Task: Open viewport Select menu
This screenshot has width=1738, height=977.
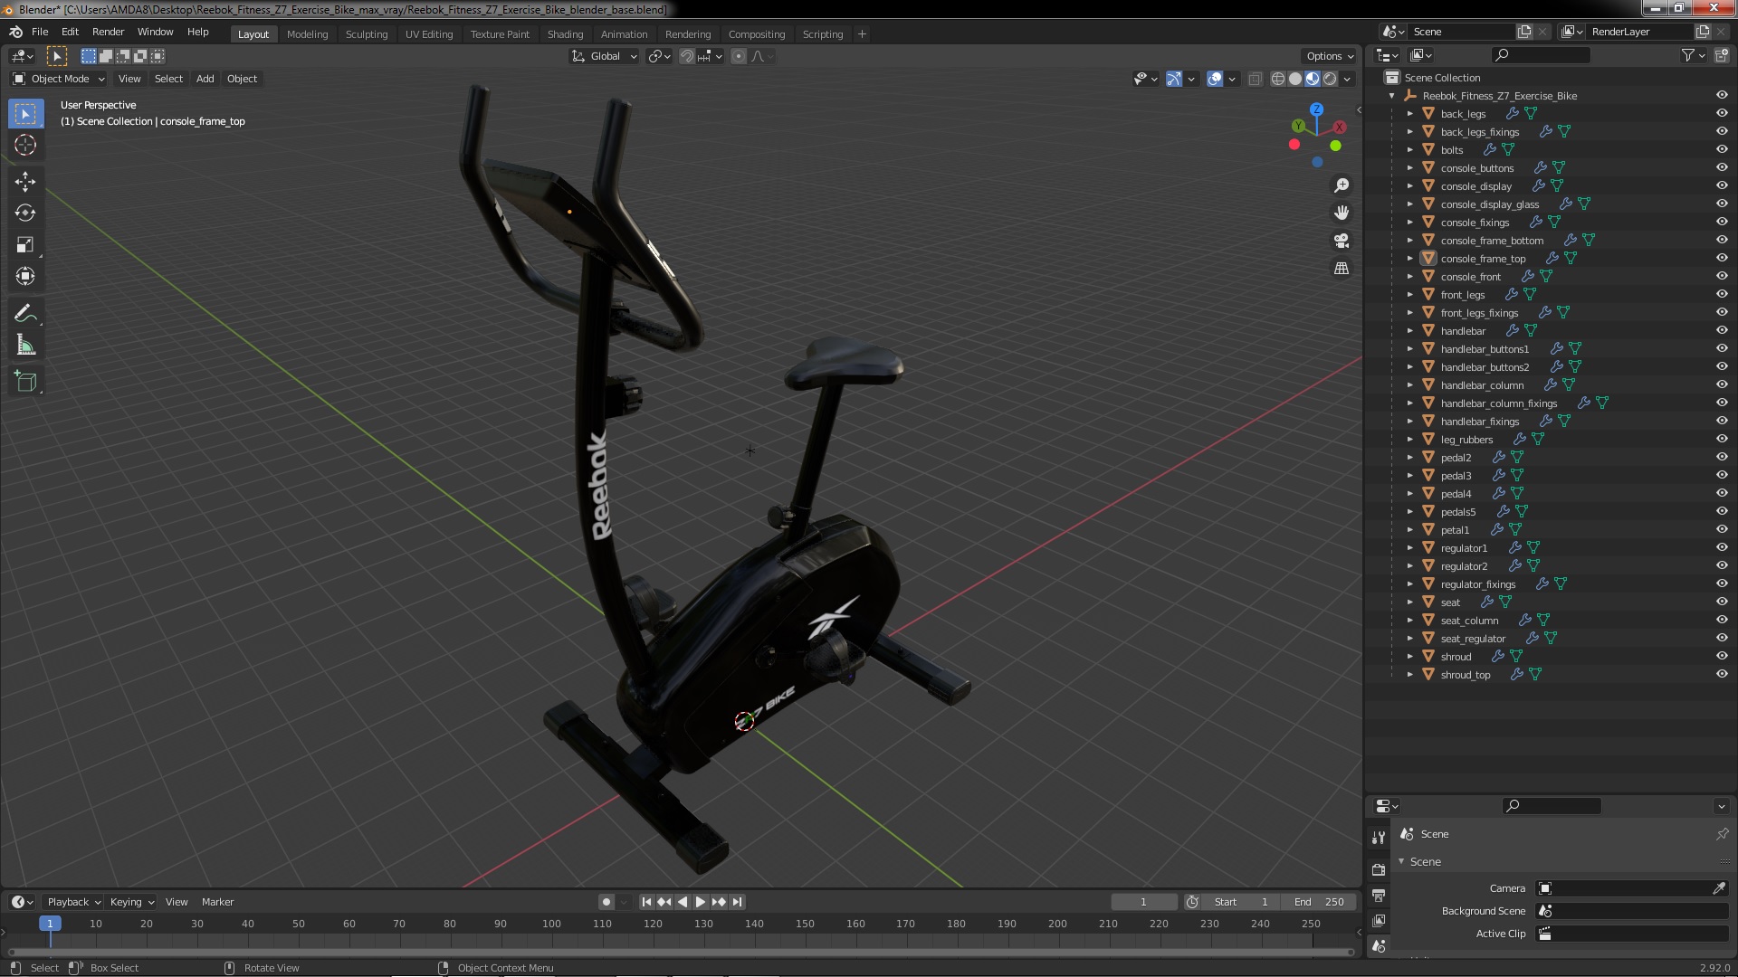Action: coord(168,79)
